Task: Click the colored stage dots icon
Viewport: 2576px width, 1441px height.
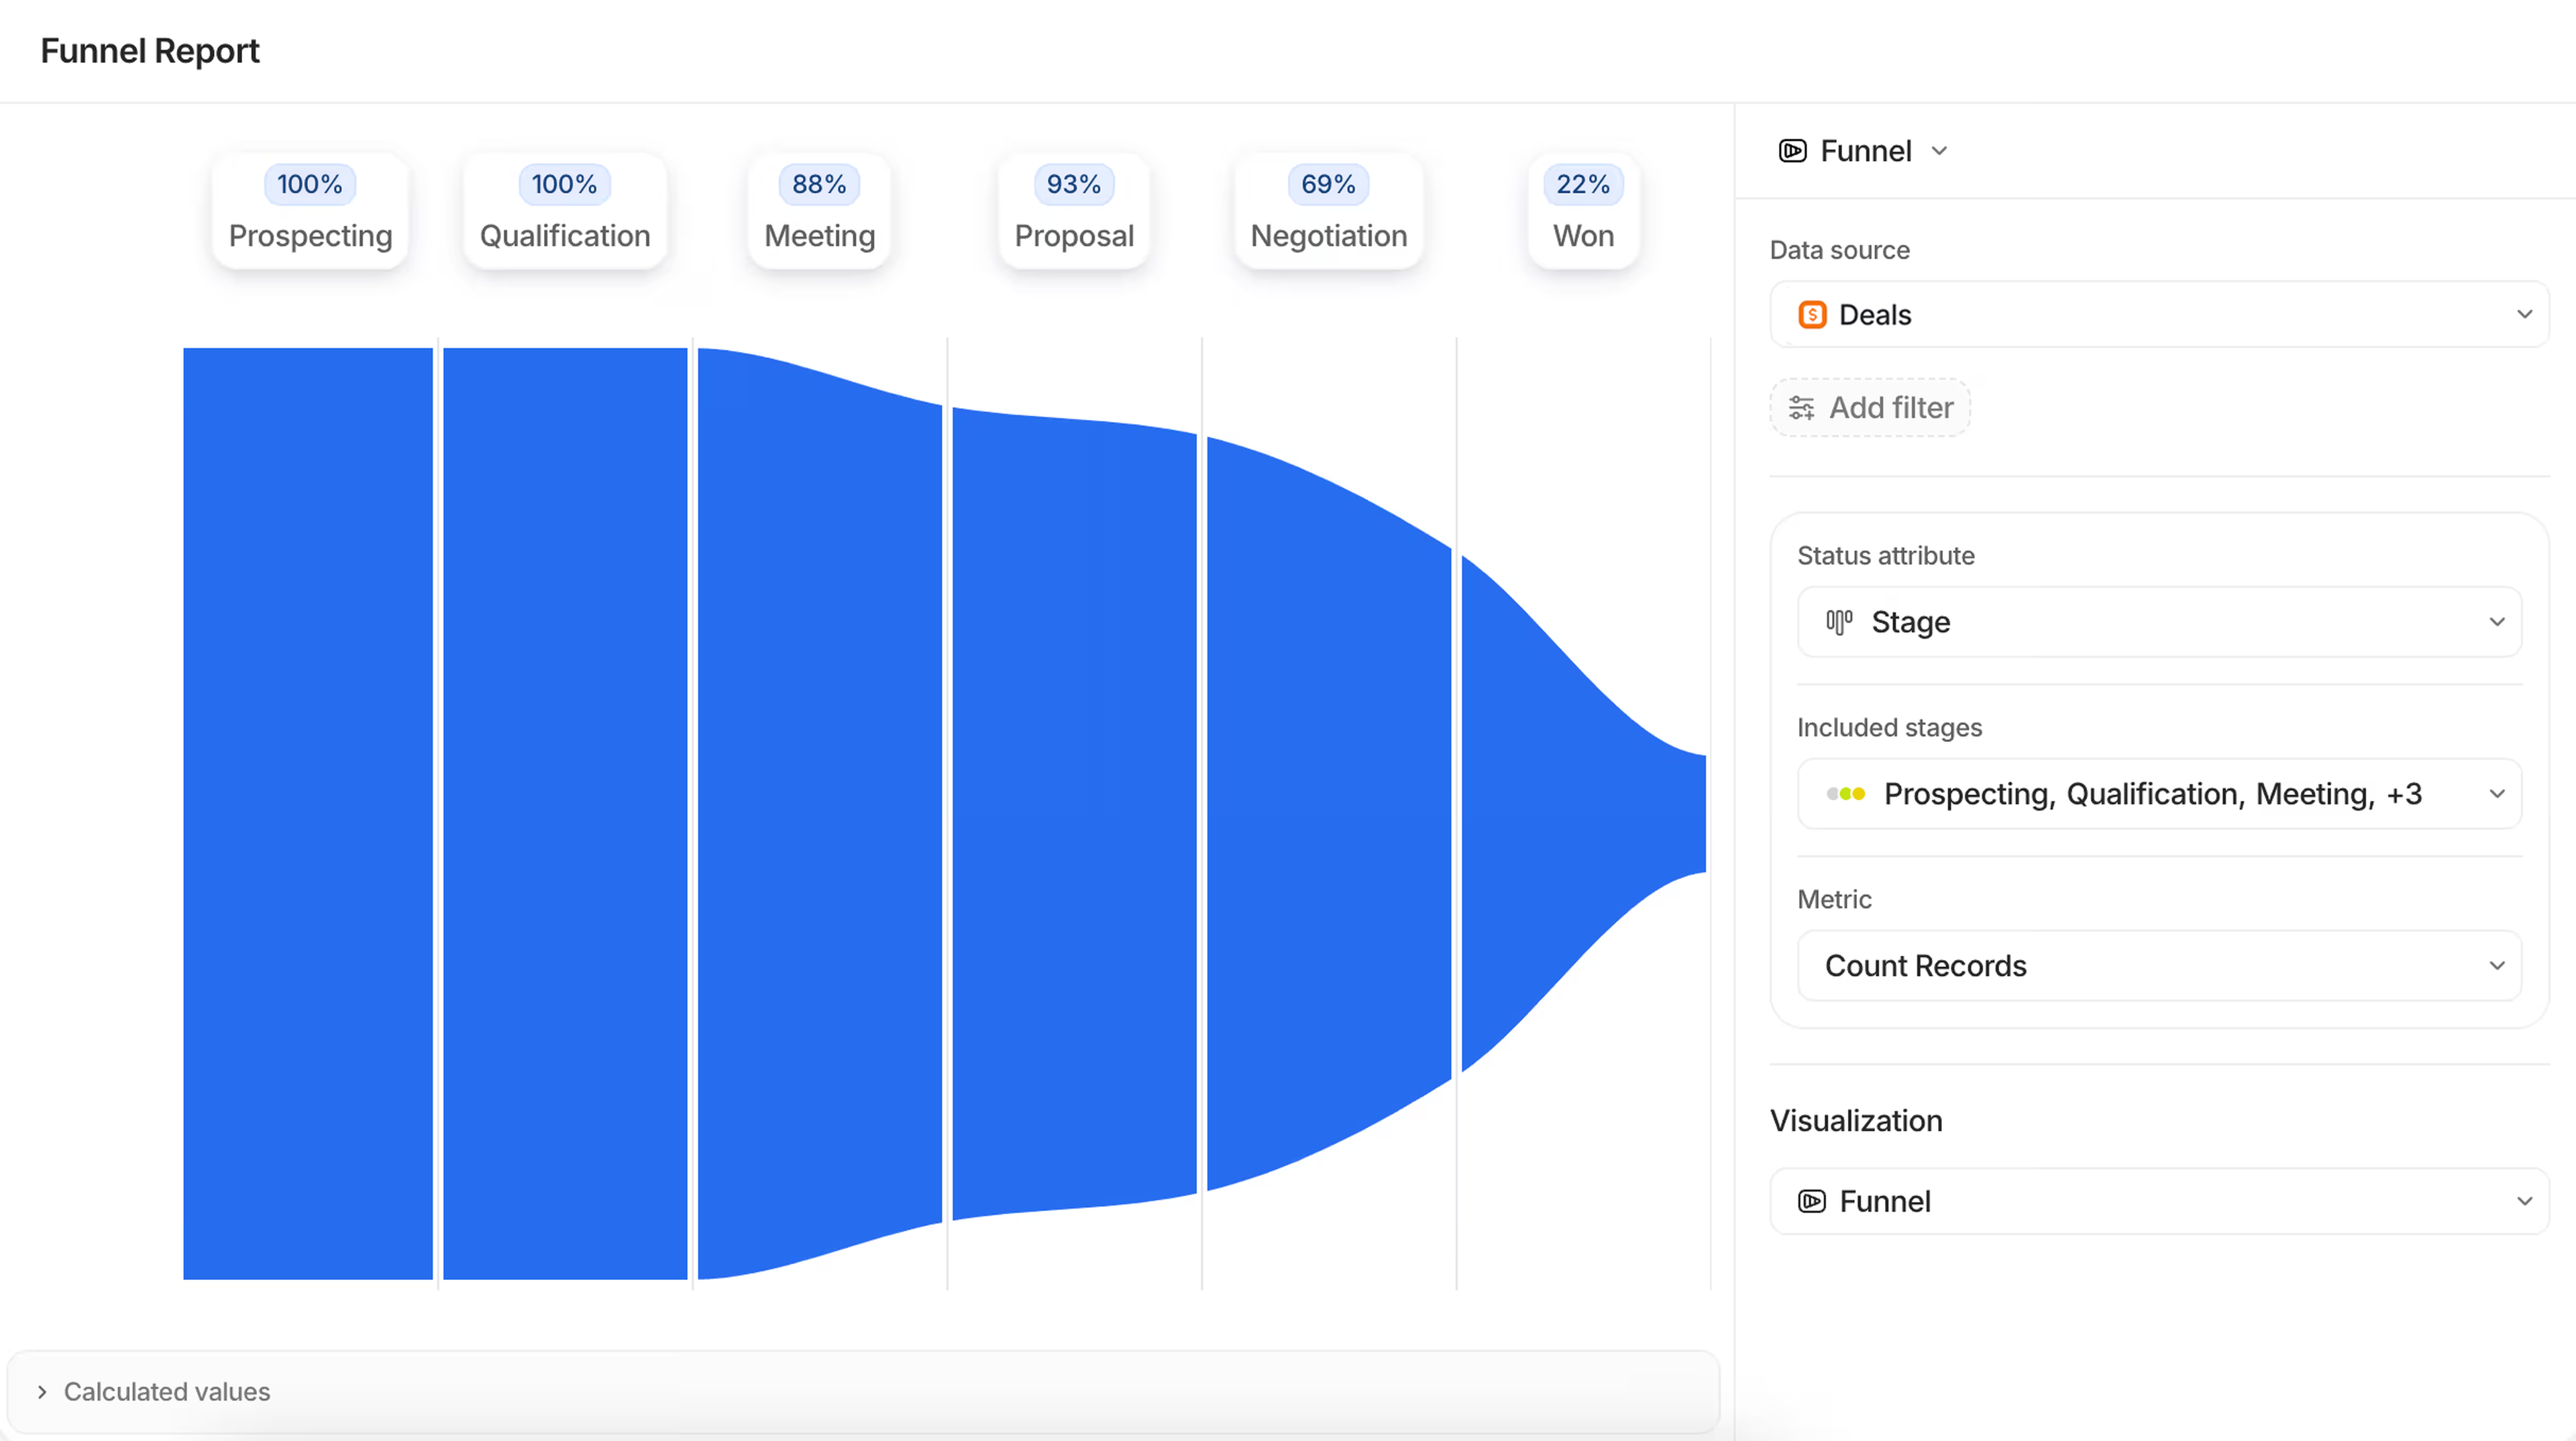Action: pos(1845,794)
